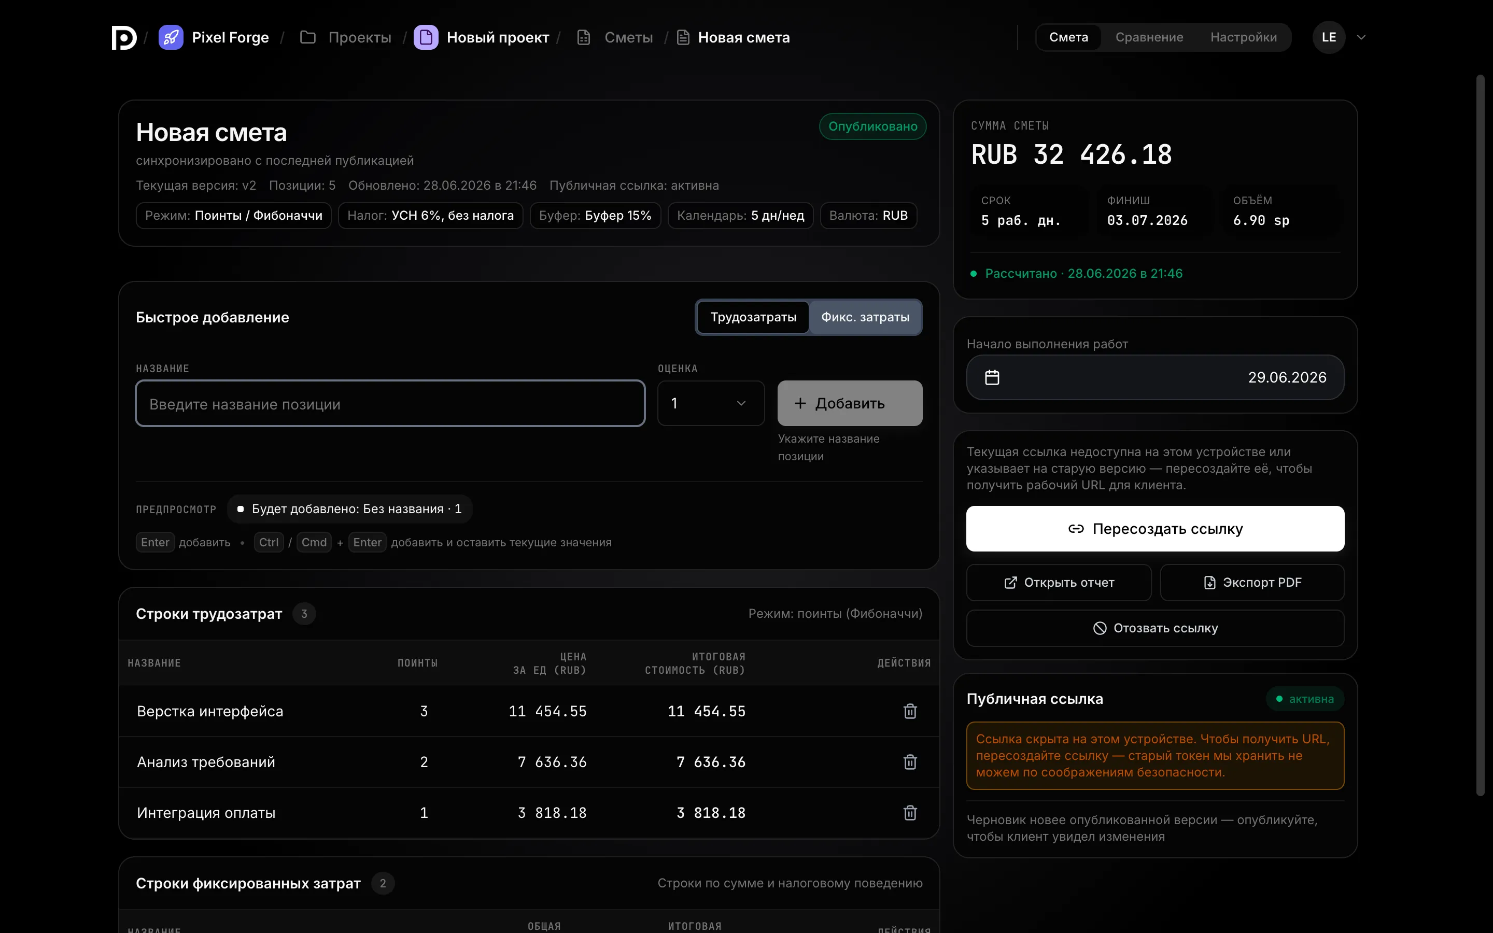1493x933 pixels.
Task: Click Пересоздать ссылку button
Action: [1155, 529]
